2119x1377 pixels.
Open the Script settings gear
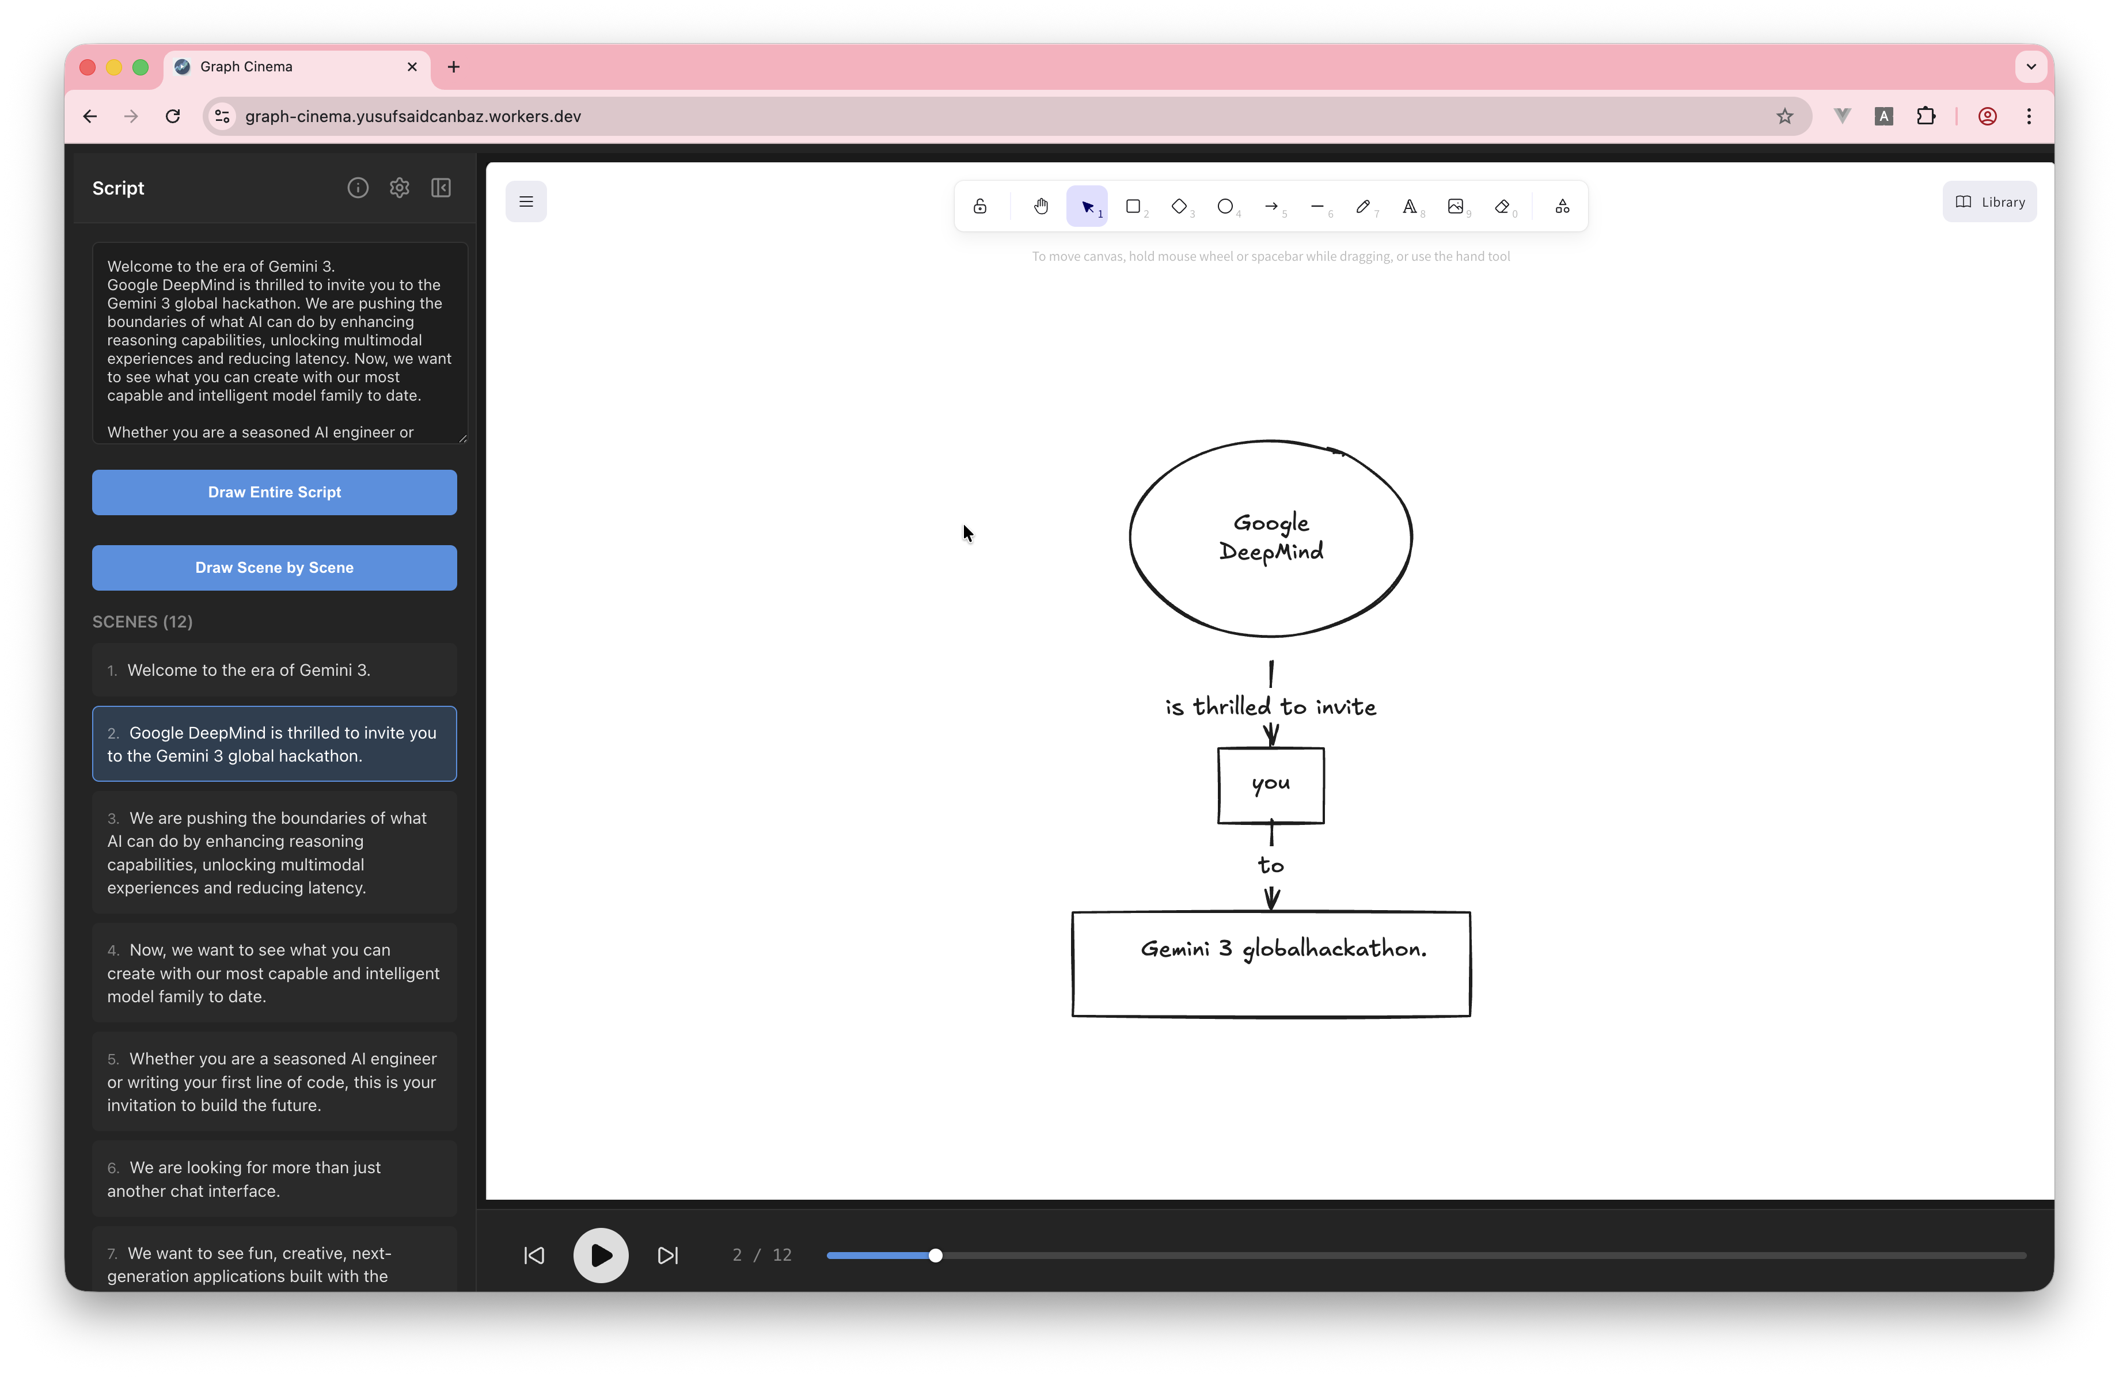pos(399,188)
